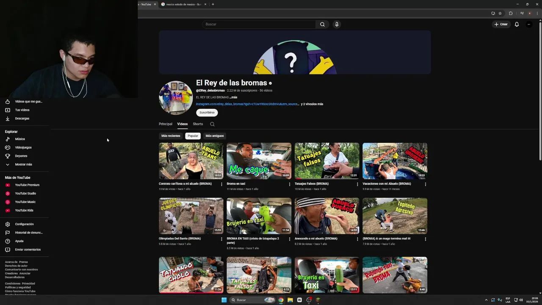Screen dimensions: 542x305
Task: Open options menu for Anexando a mi abuelo
Action: [x=357, y=239]
